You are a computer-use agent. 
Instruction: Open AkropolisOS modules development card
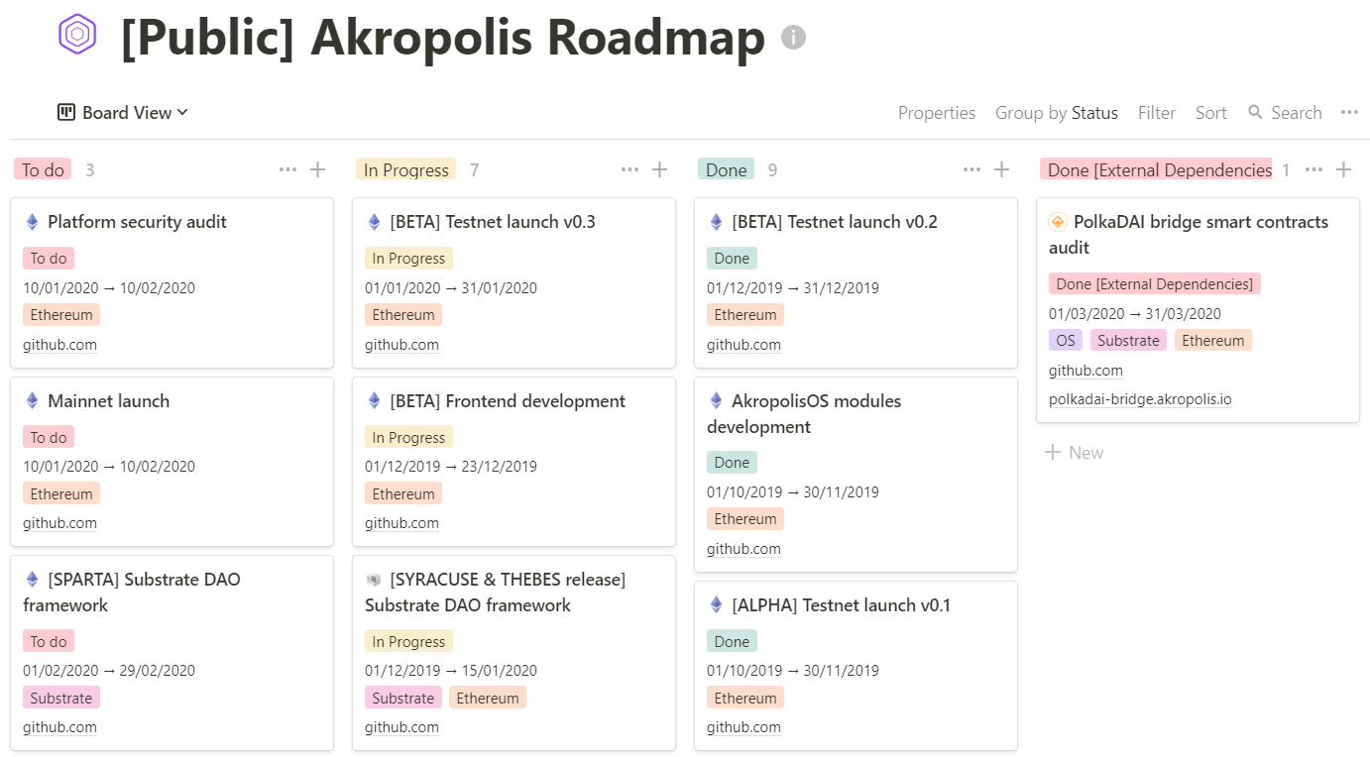point(856,474)
